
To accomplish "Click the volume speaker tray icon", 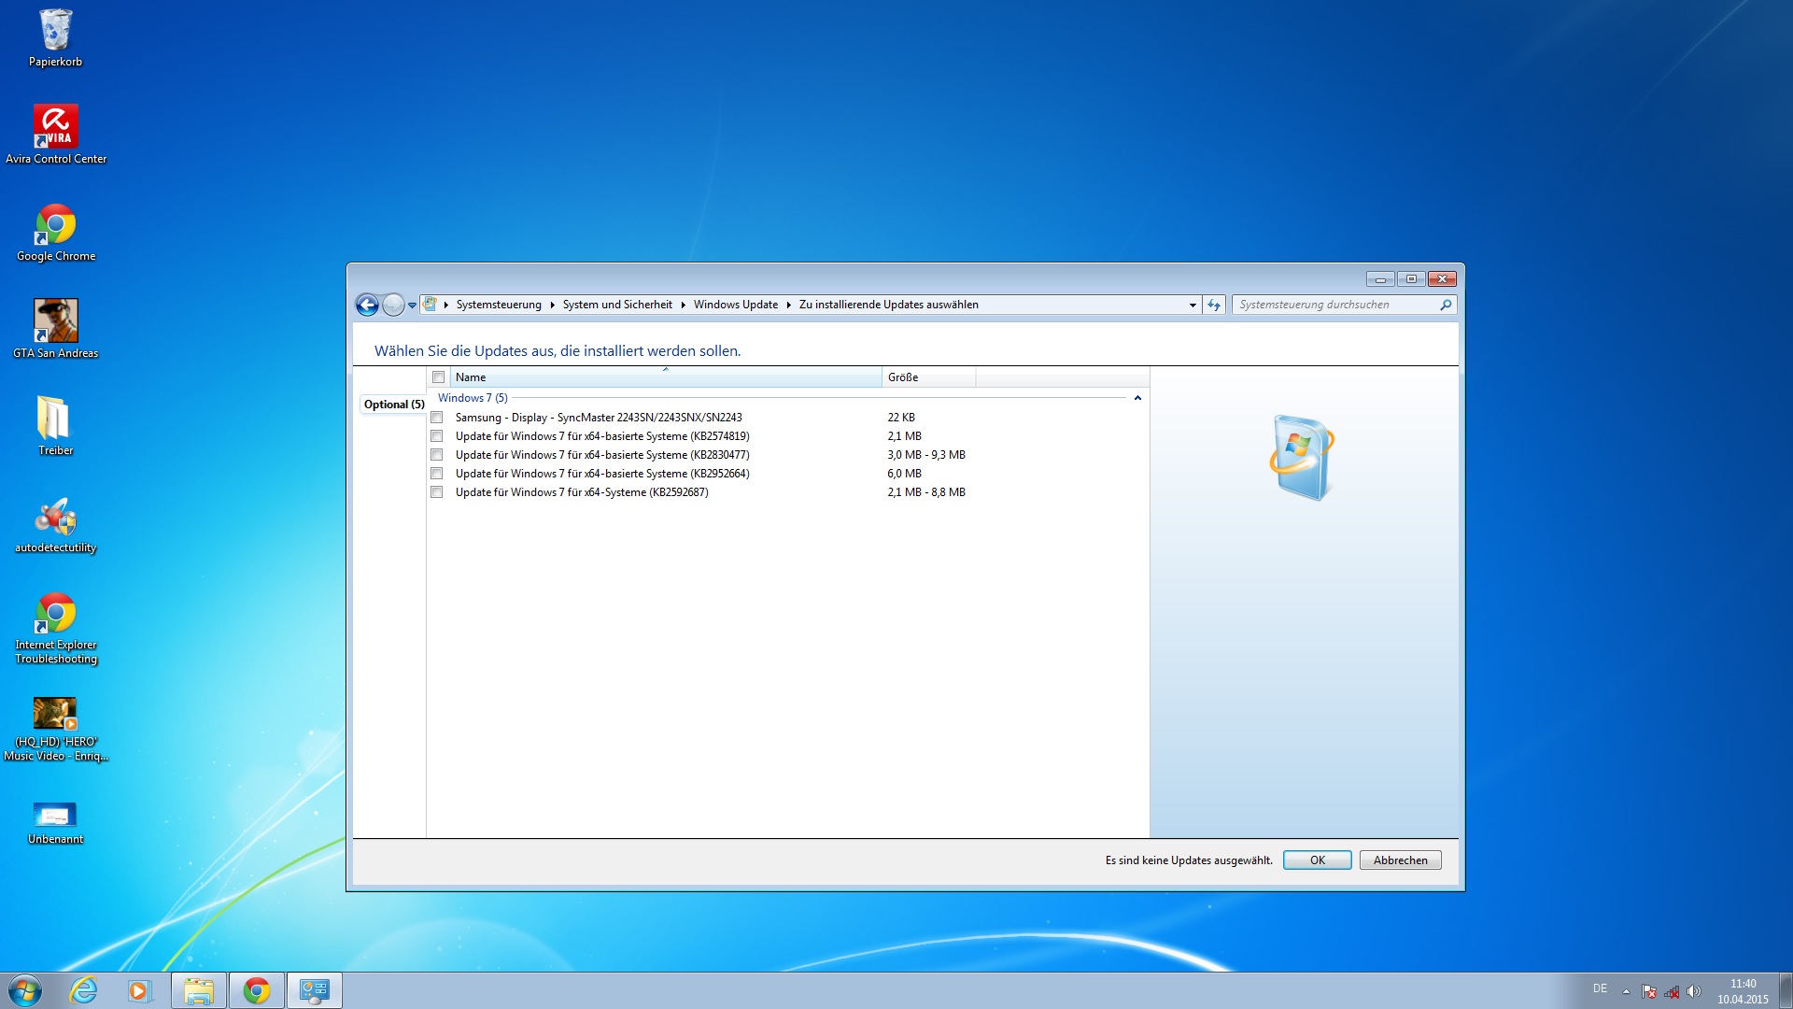I will (x=1694, y=991).
